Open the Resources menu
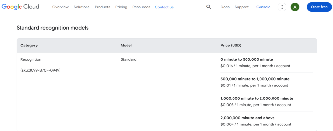Screen dimensions: 333x131 (x=141, y=7)
